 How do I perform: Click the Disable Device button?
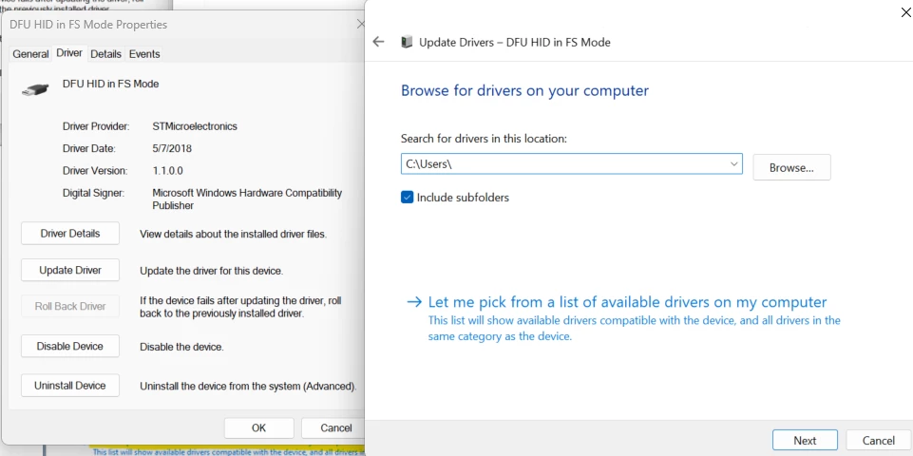[x=70, y=346]
